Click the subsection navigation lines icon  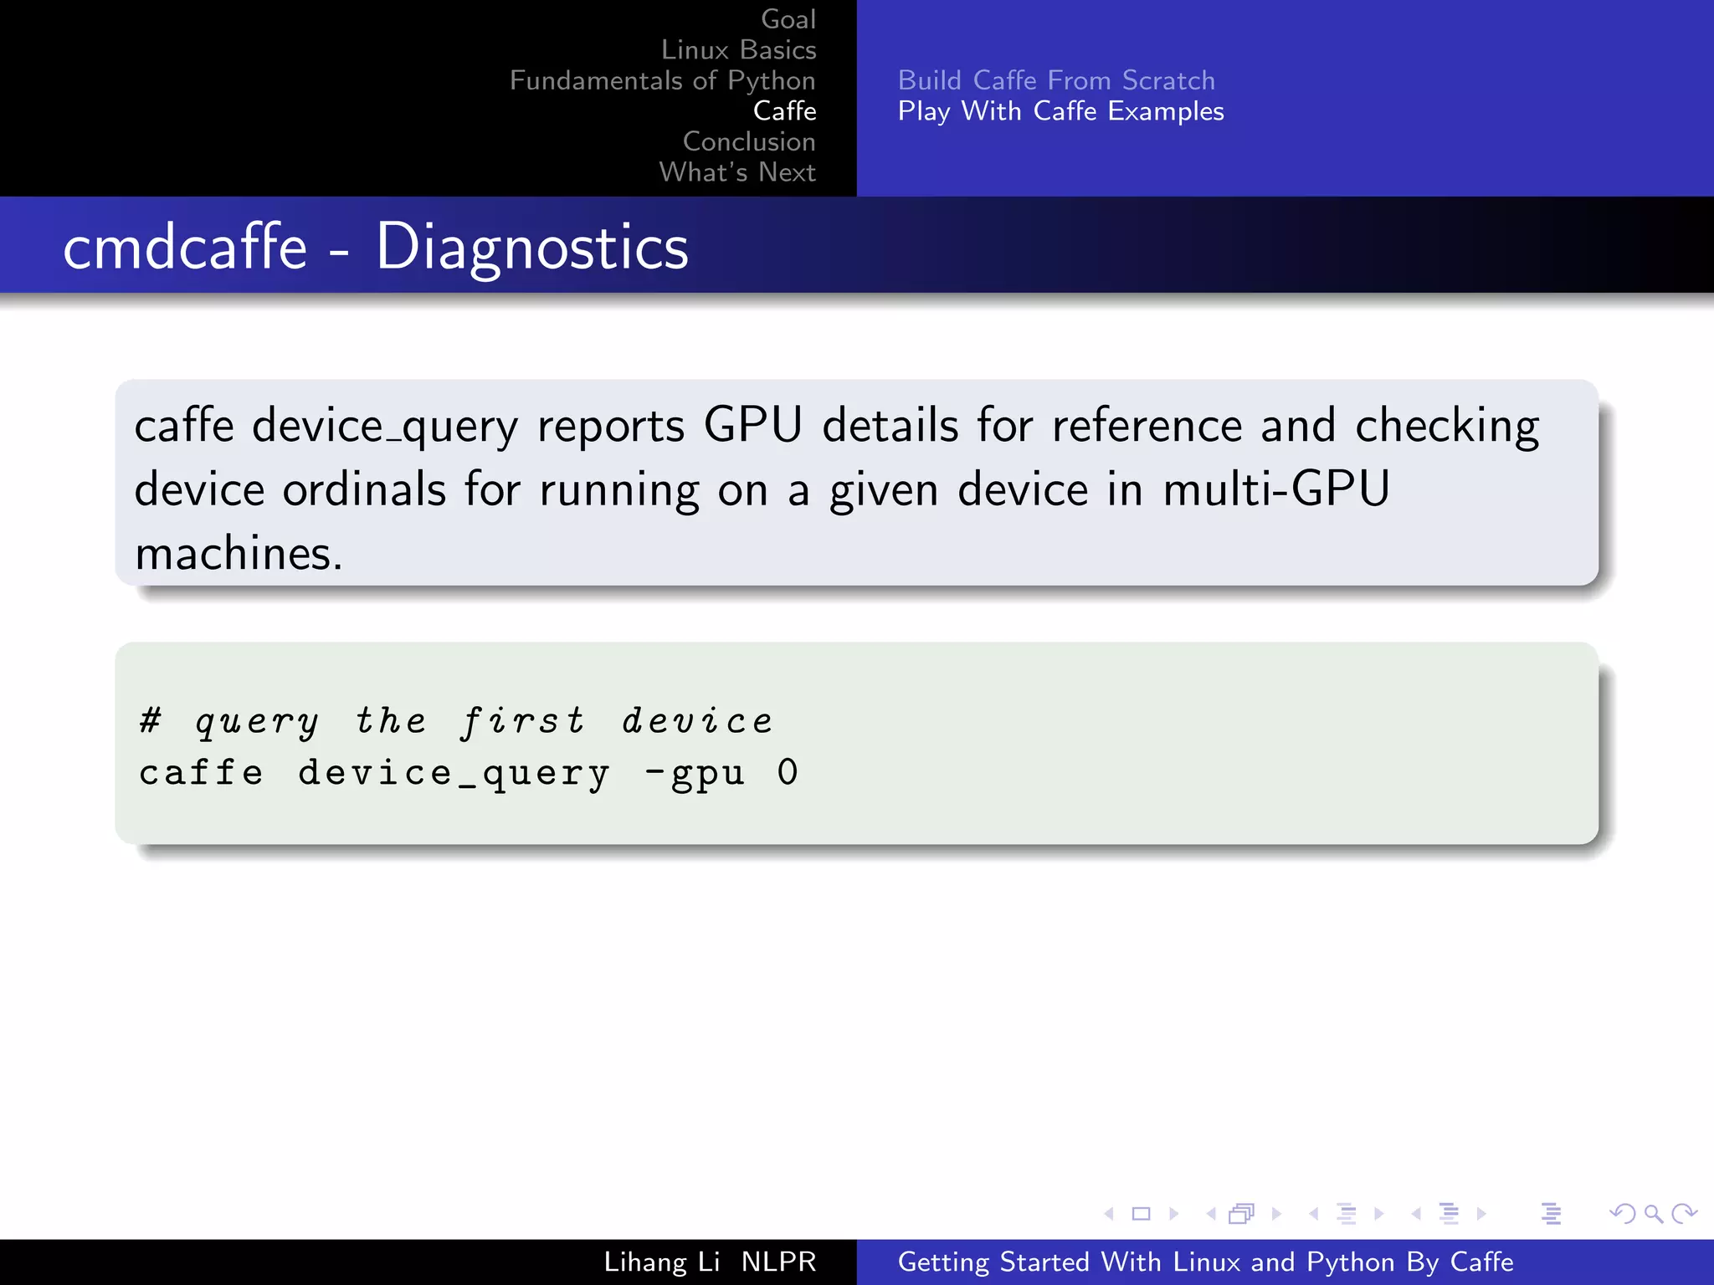point(1347,1213)
